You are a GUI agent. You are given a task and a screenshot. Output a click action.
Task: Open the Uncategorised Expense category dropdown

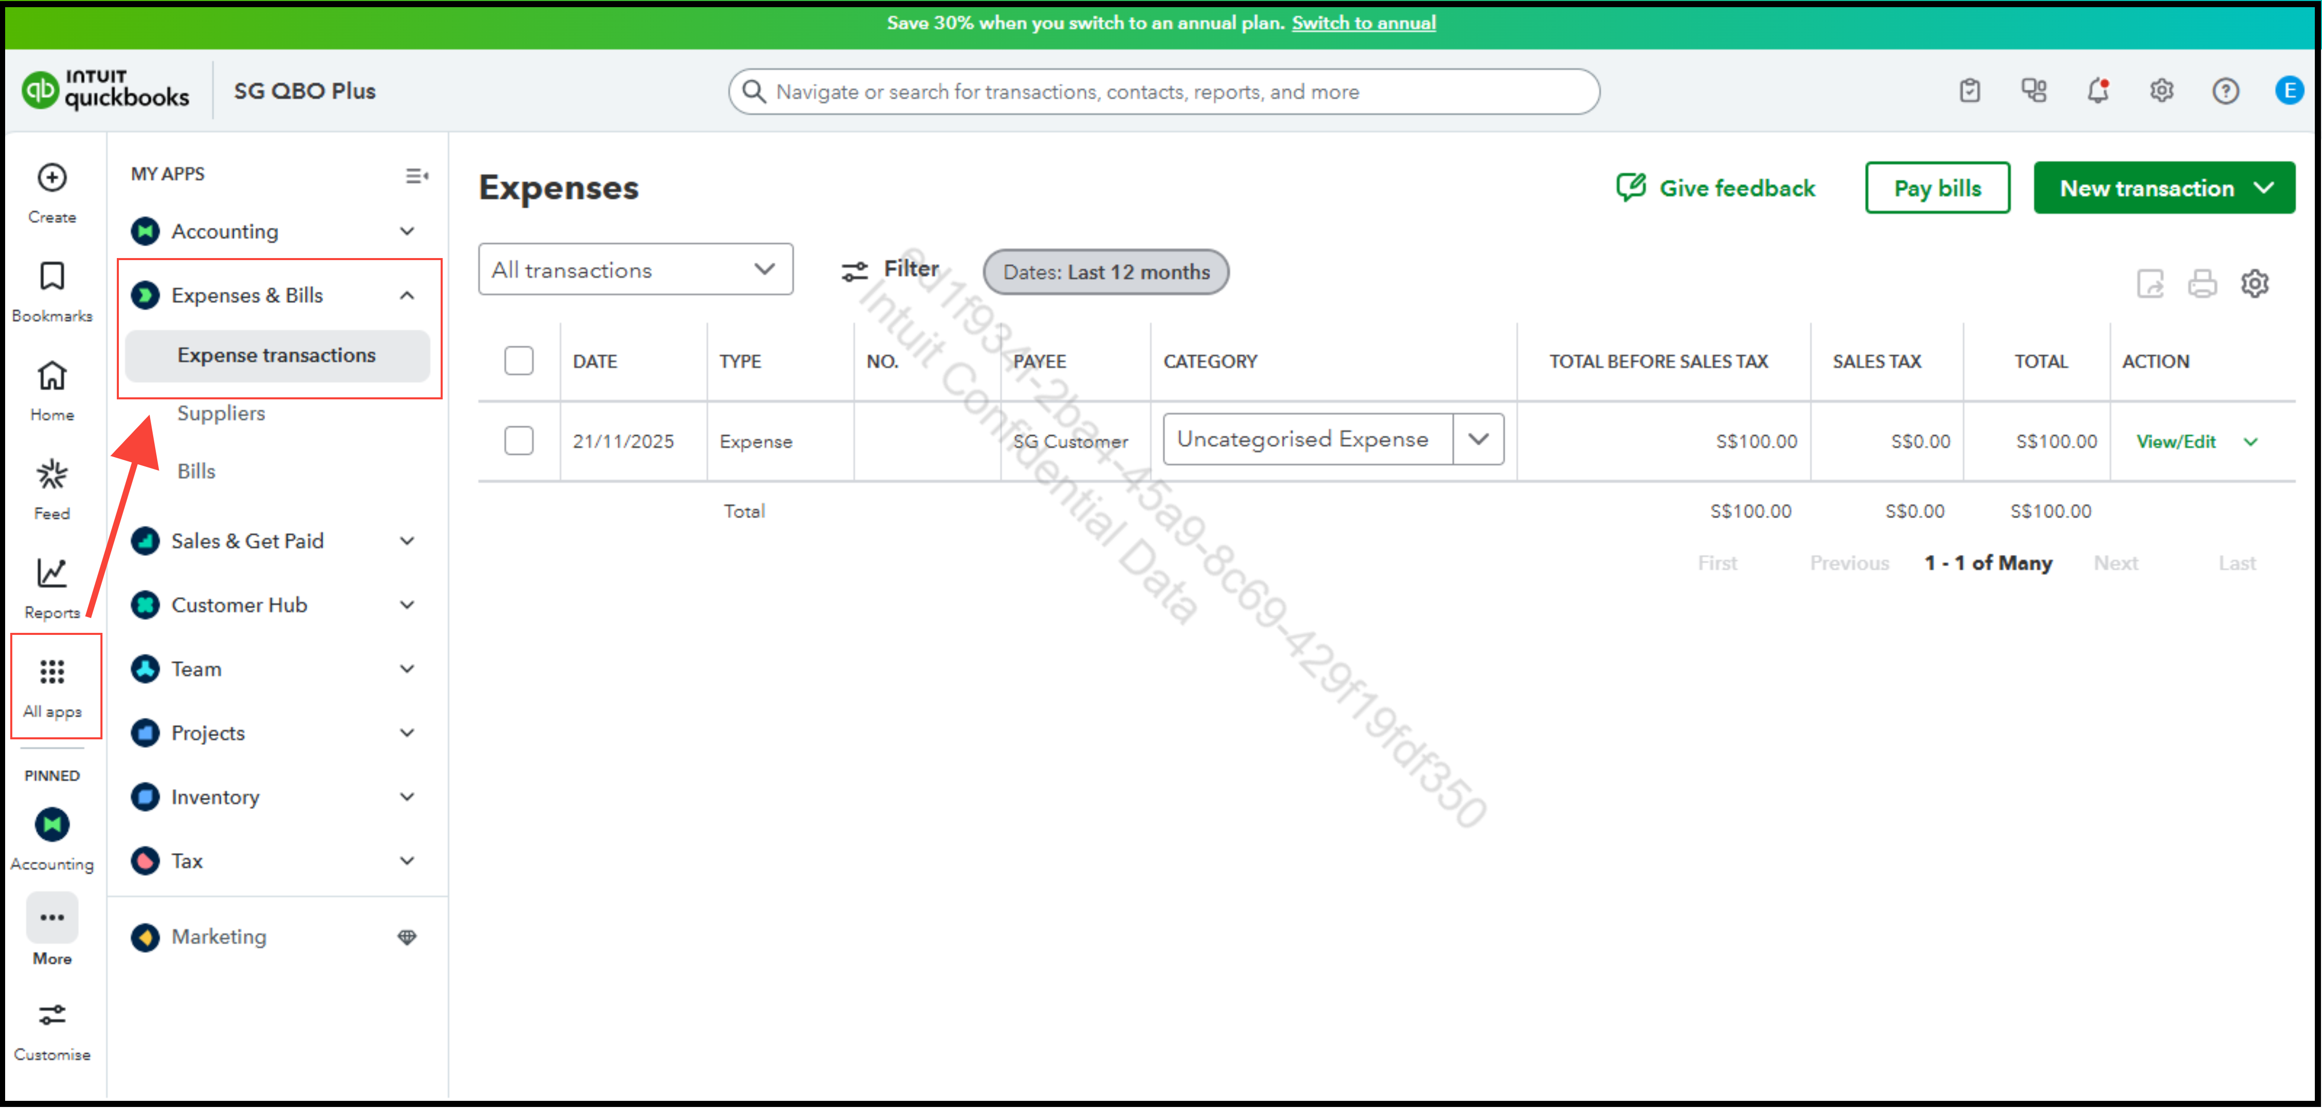pos(1478,440)
